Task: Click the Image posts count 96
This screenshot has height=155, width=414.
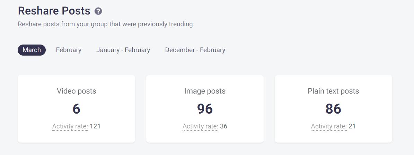Action: (x=205, y=109)
